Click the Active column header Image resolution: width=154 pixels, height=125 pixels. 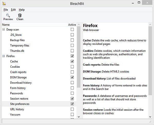coord(72,25)
